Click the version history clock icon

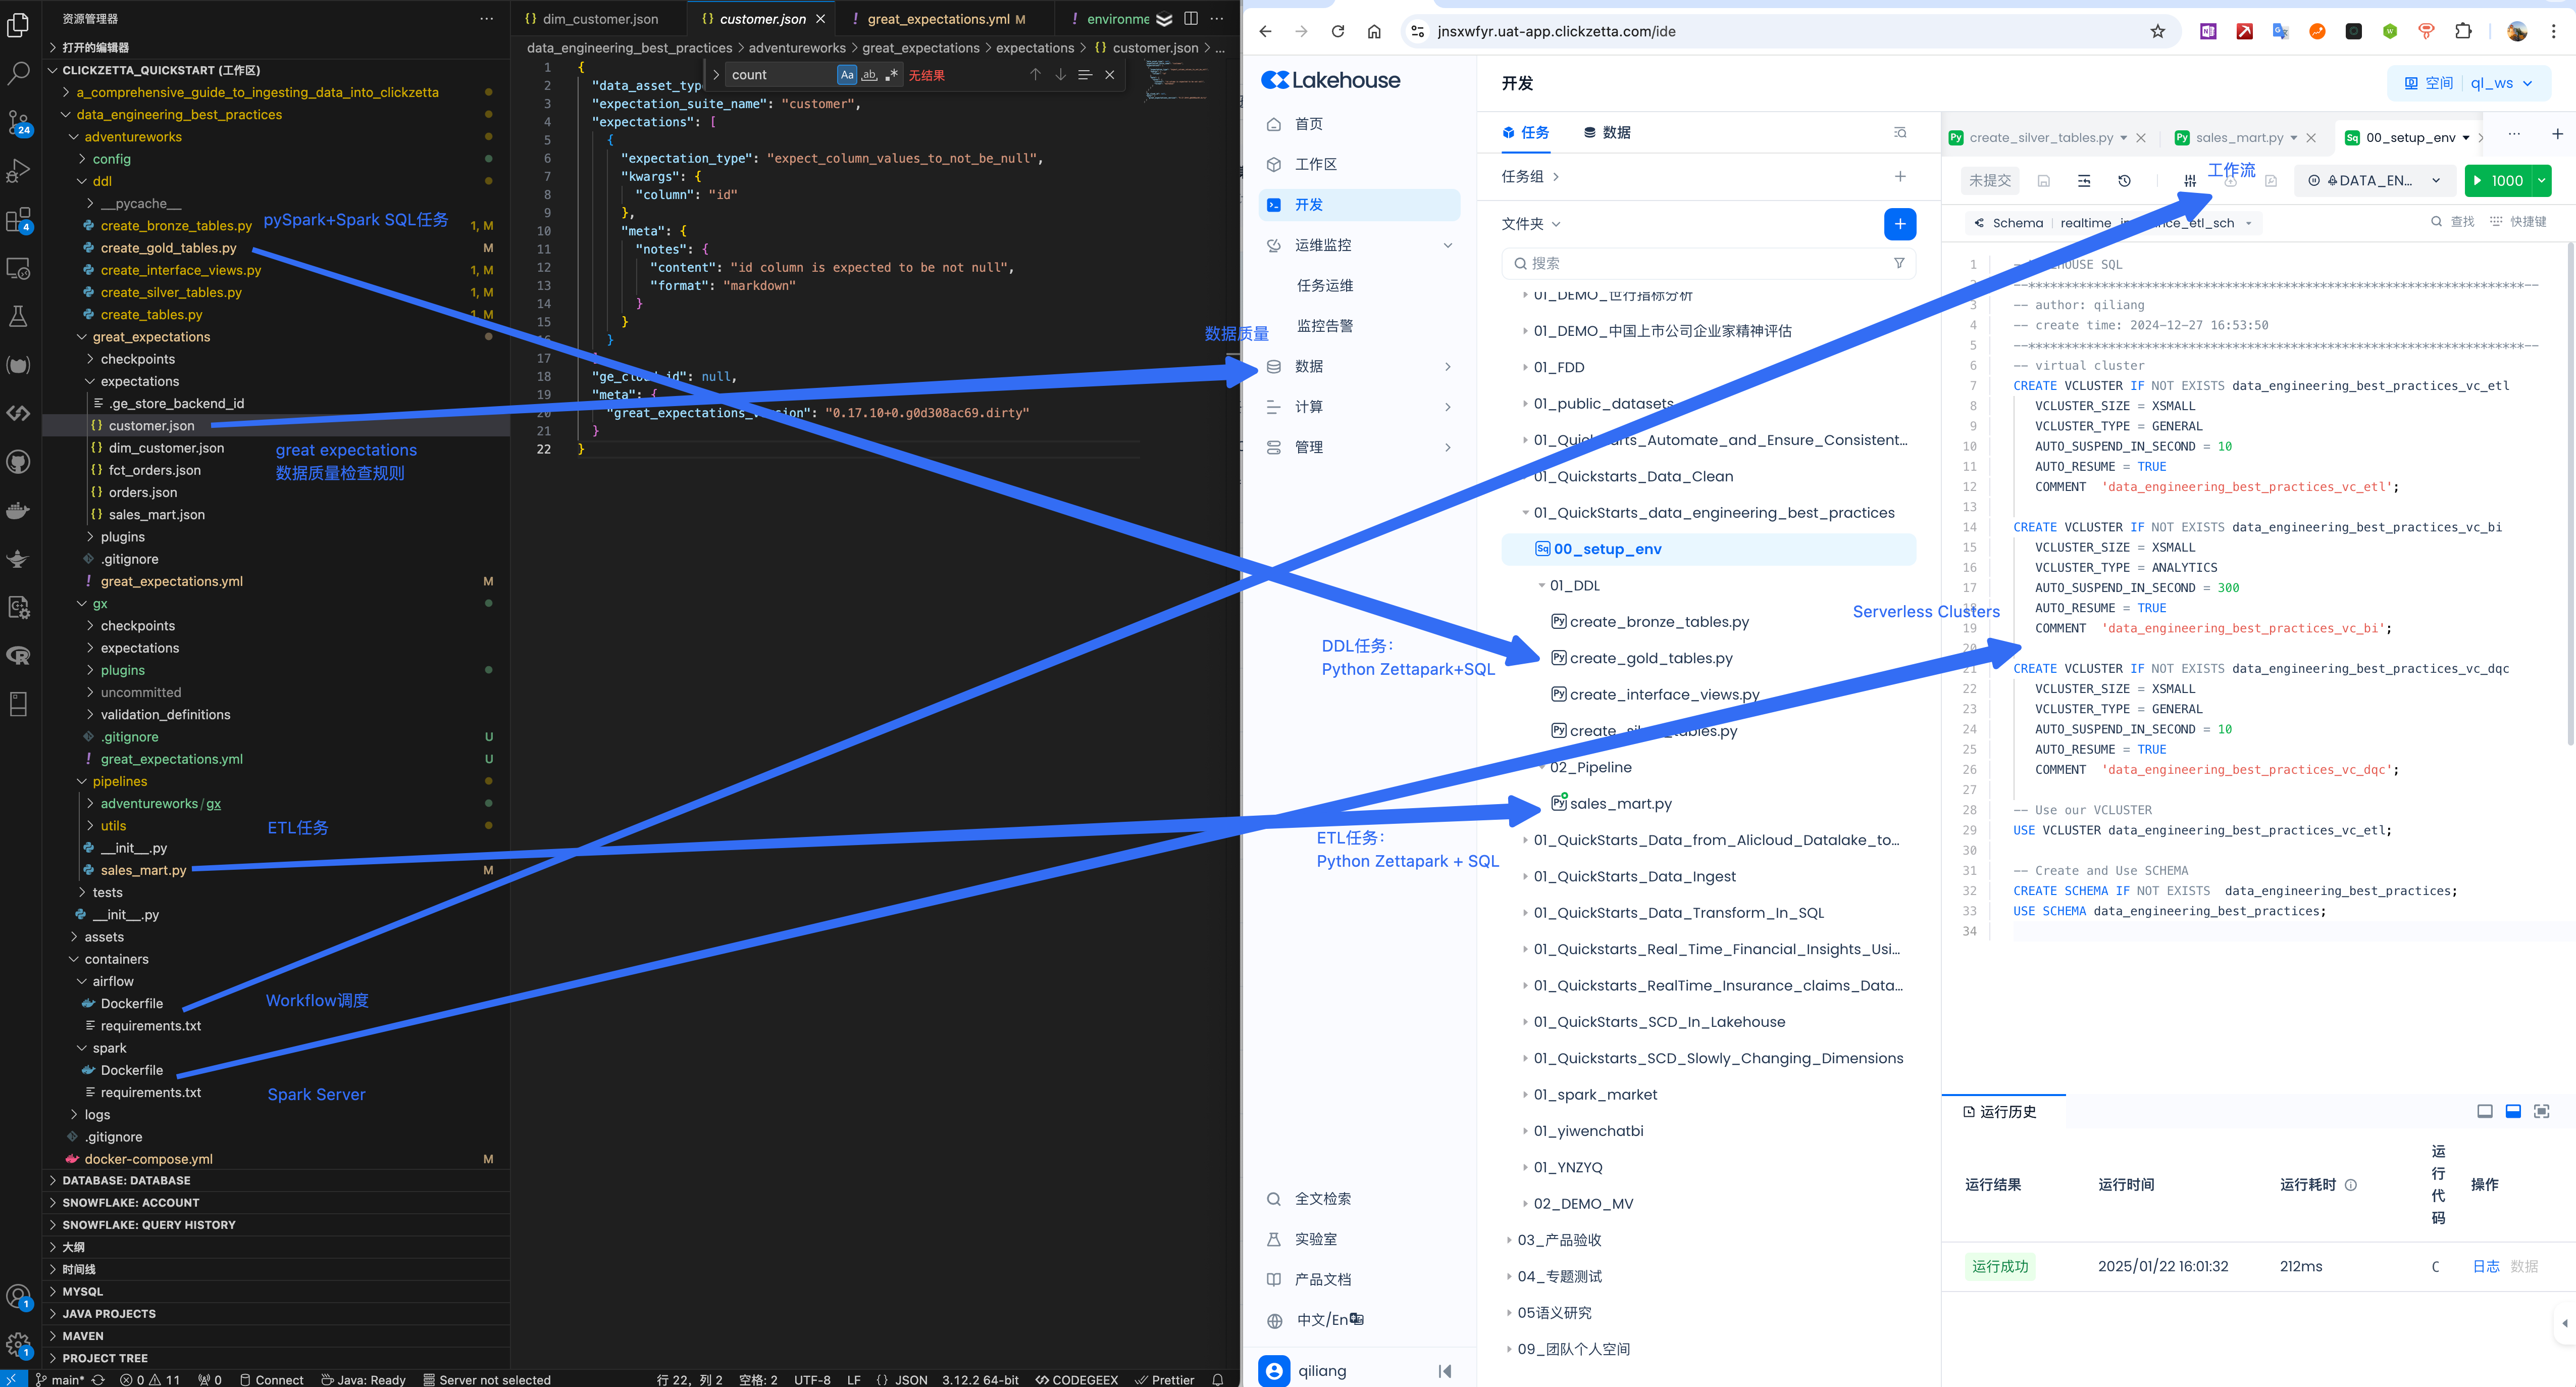tap(2124, 181)
